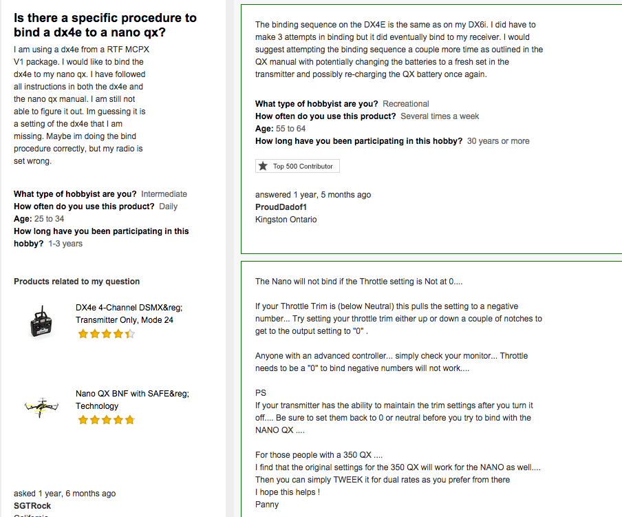Click 'asked 1 year, 6 months ago' timestamp
622x517 pixels.
[x=65, y=494]
